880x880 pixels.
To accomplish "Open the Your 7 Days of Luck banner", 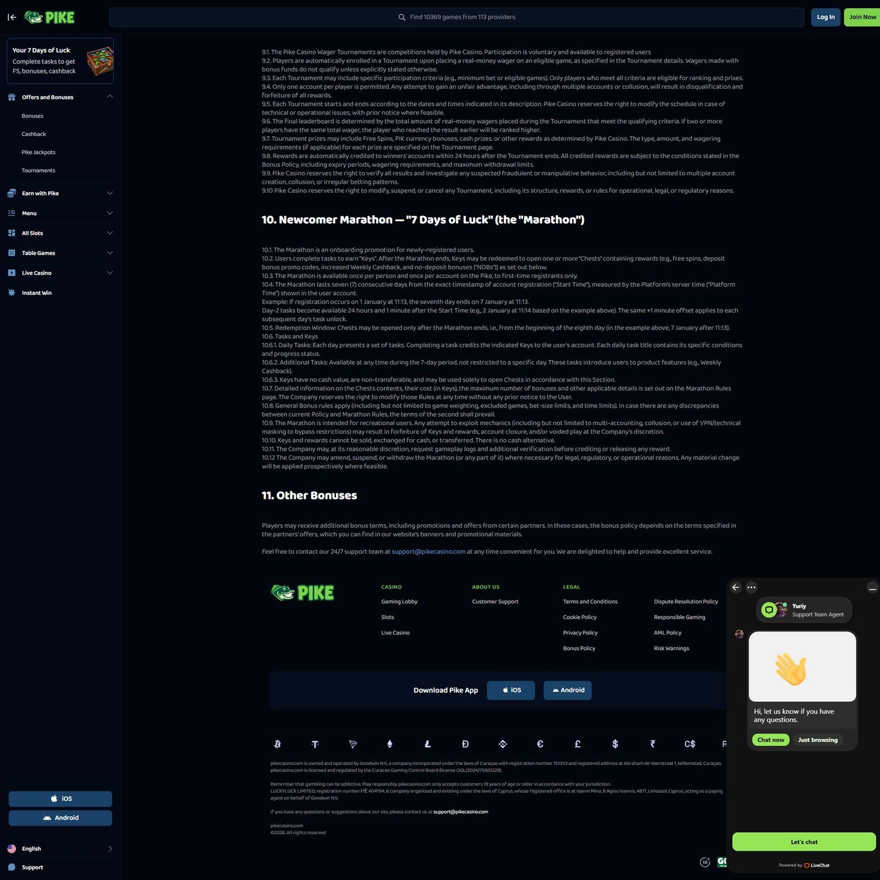I will tap(61, 61).
